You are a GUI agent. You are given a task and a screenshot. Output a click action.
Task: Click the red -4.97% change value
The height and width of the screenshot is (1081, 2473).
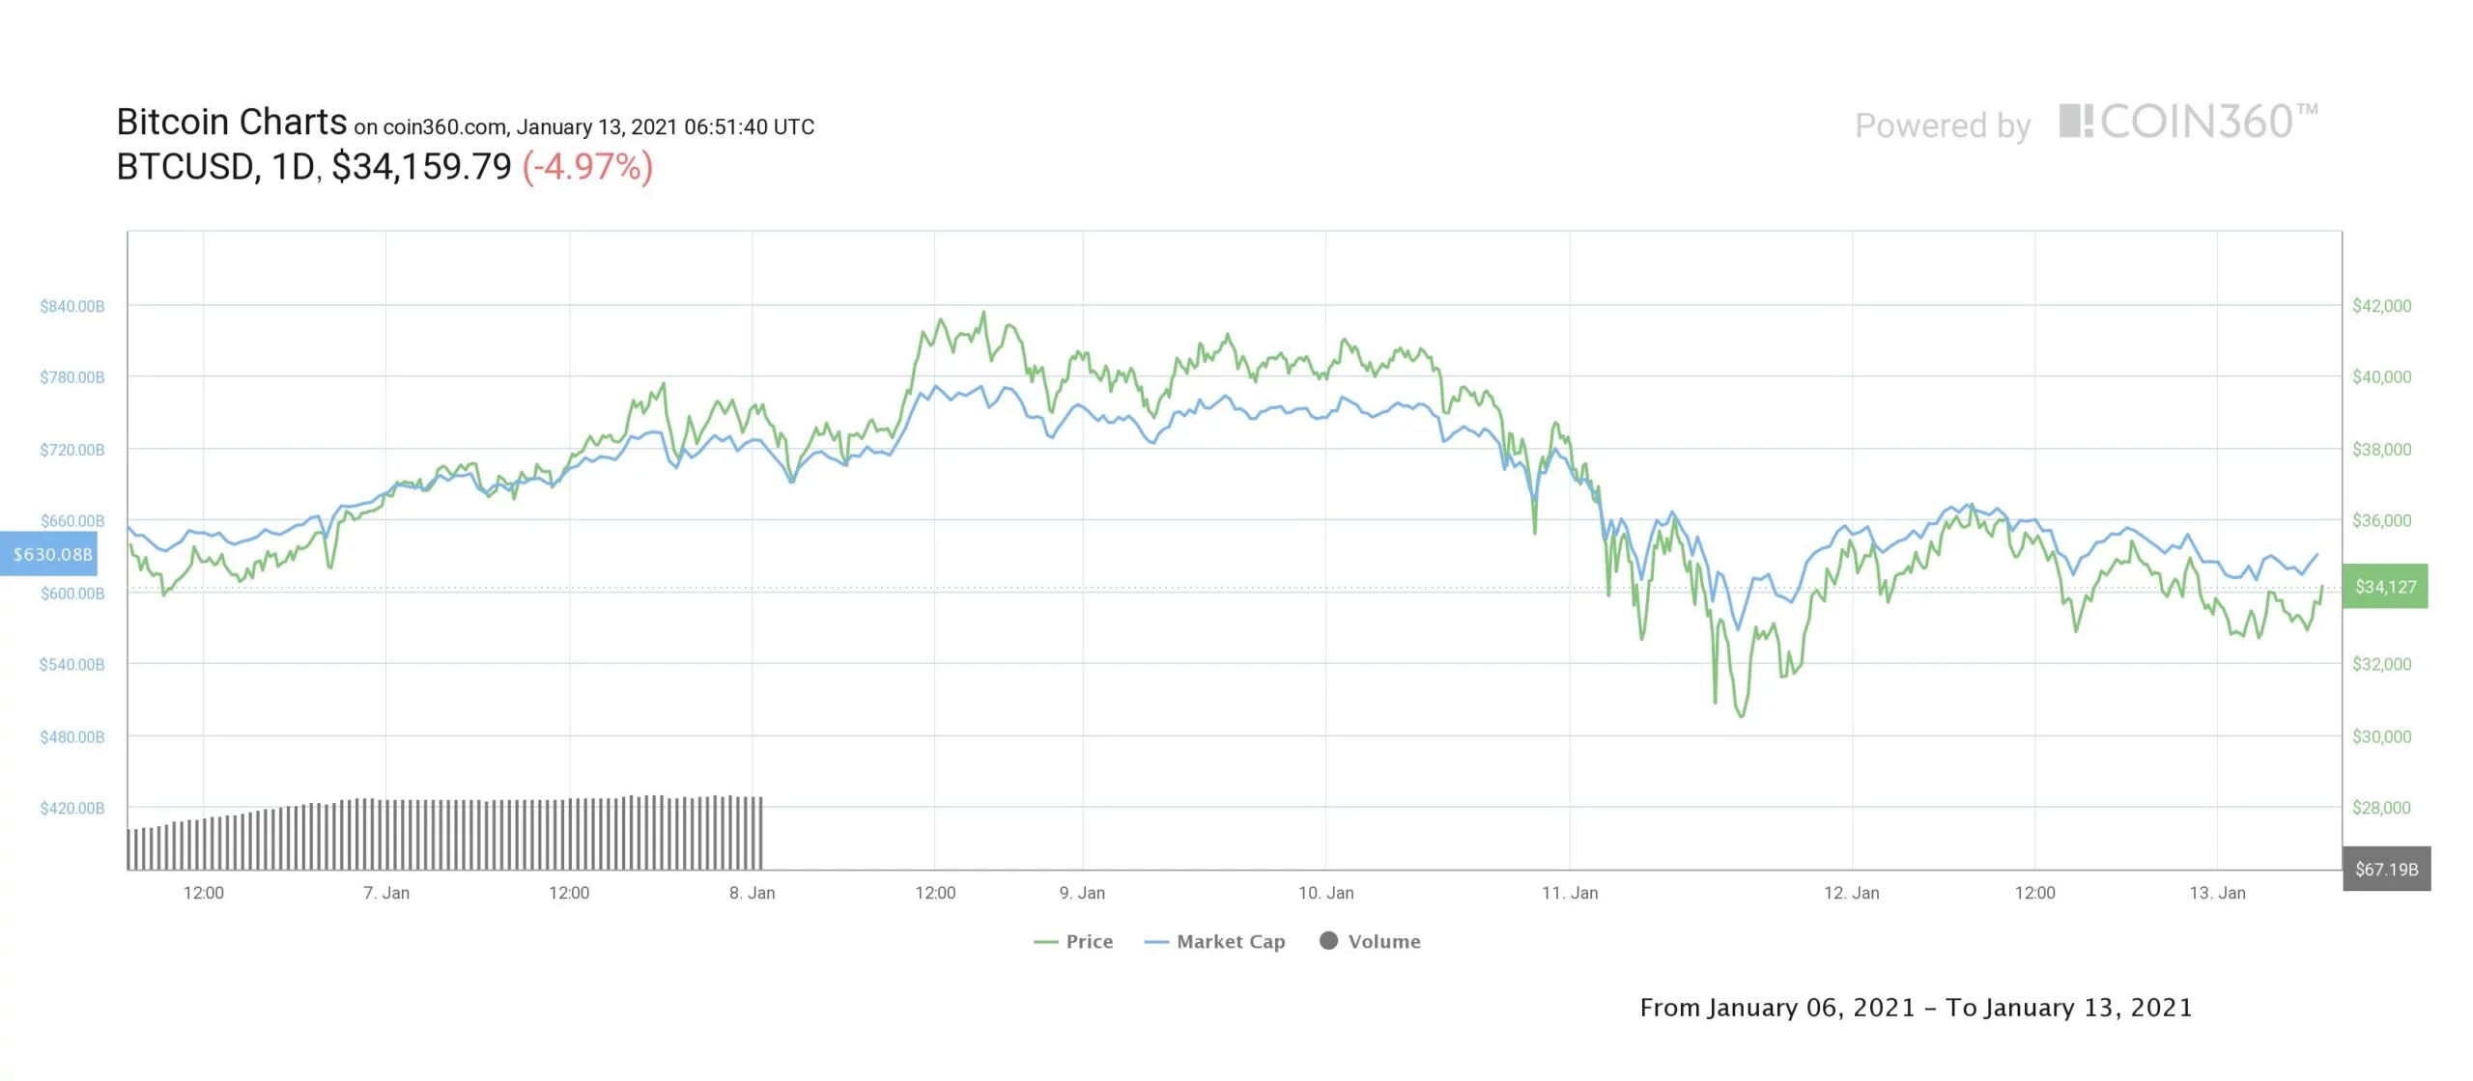587,167
